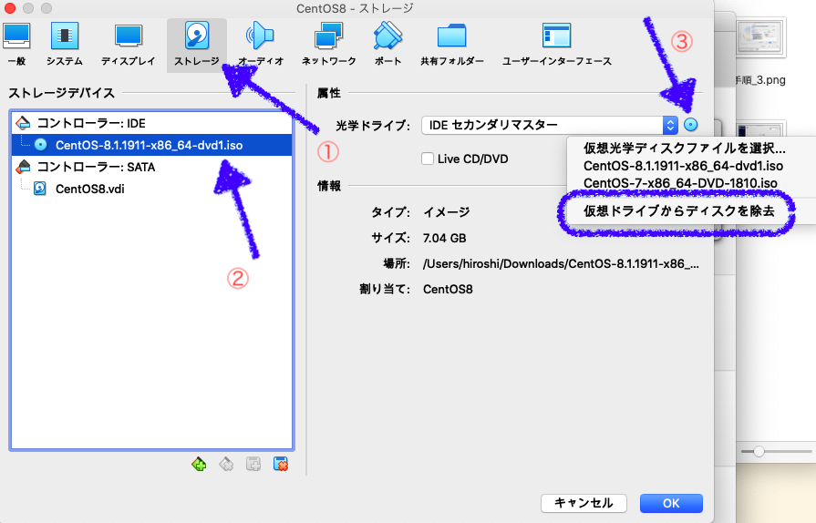This screenshot has width=816, height=523.
Task: Choose CentOS-7-x86_64-DVD-1810.iso from the popup menu
Action: (680, 183)
